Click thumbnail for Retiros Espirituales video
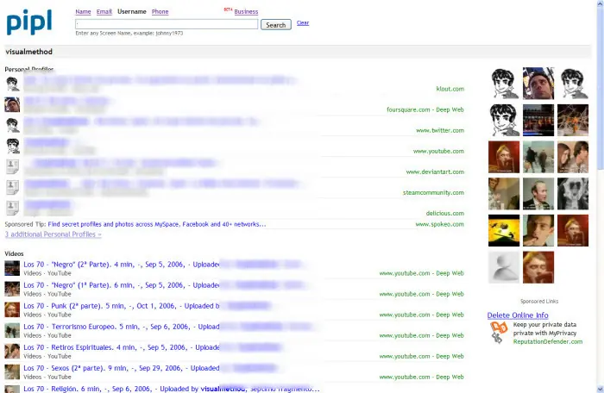 12,352
